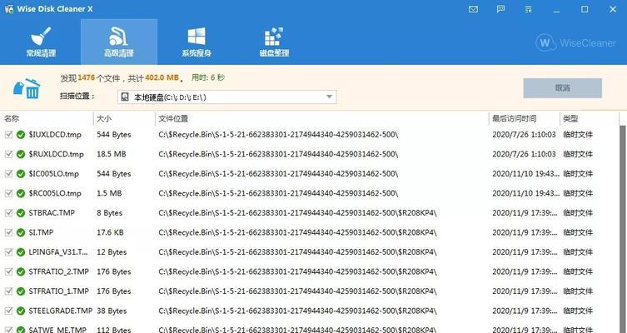Uncheck the LPINGFA_V31 file checkbox
This screenshot has height=333, width=627.
[x=9, y=252]
